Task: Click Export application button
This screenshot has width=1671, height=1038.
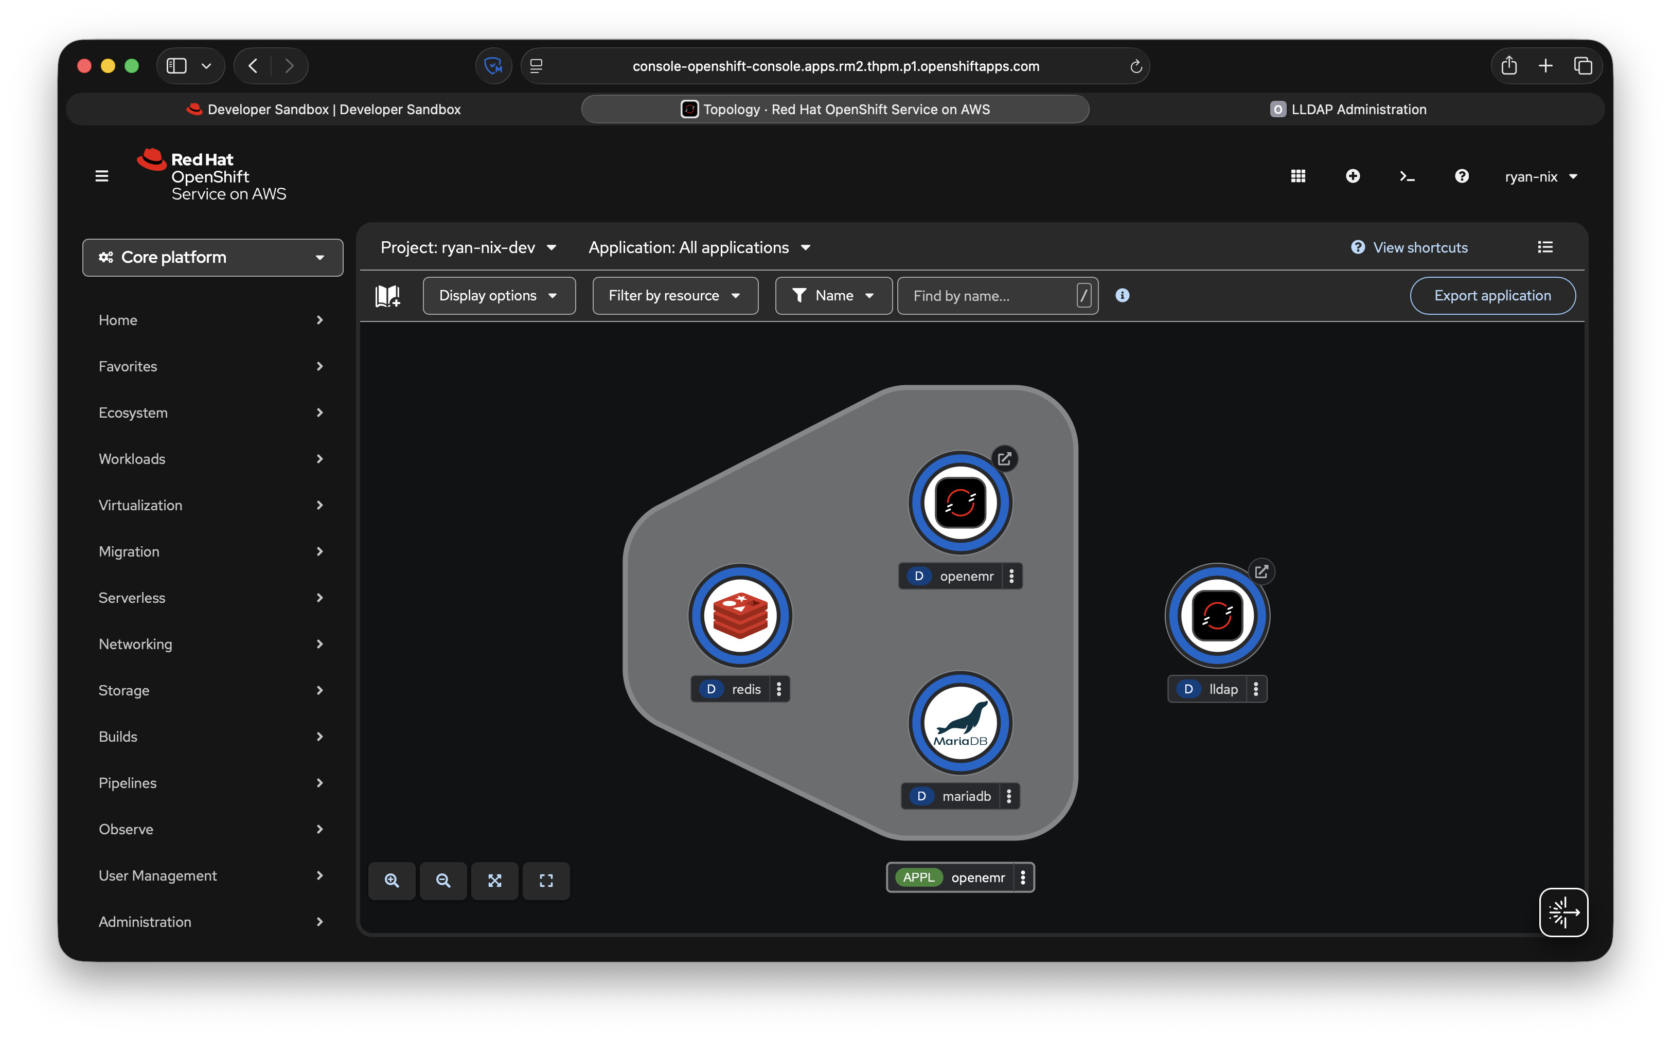Action: 1492,296
